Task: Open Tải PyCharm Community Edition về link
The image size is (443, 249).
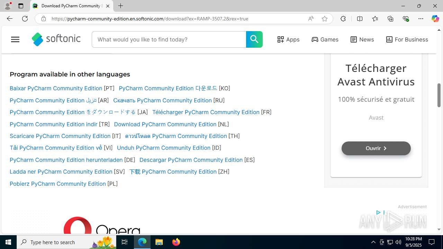Action: 56,148
